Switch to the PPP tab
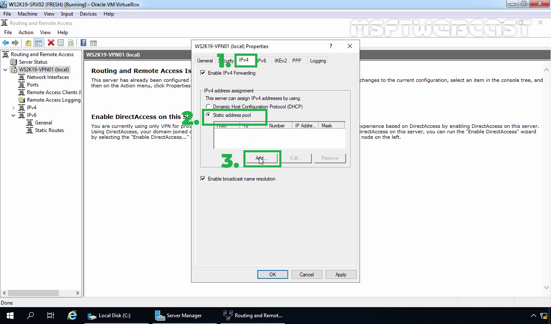 [297, 61]
